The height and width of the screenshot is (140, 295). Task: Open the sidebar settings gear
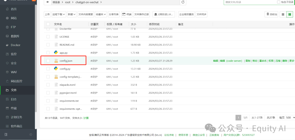[31, 135]
